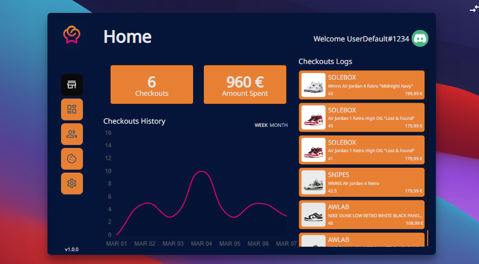Click shoe thumbnail for size 45 Lost & Found
Screen dimensions: 479x264
(313, 117)
